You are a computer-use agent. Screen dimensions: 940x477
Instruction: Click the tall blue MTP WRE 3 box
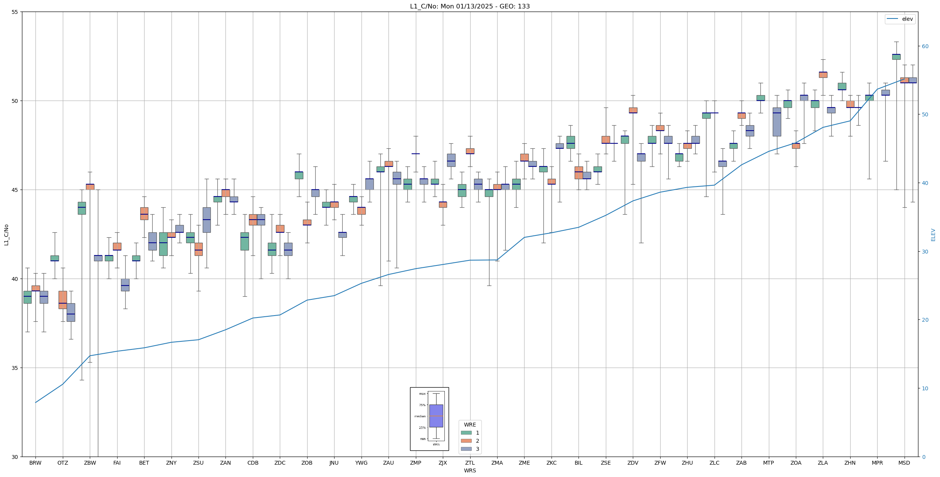pyautogui.click(x=777, y=122)
